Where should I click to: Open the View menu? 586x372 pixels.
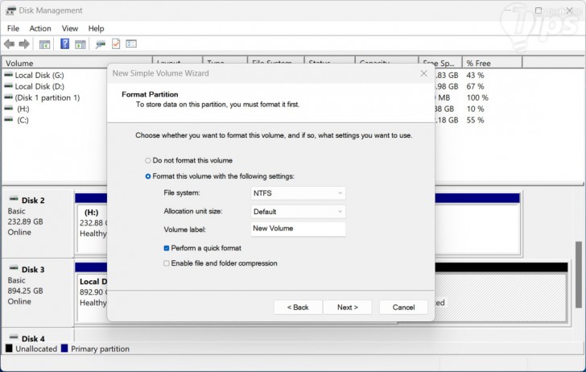70,28
